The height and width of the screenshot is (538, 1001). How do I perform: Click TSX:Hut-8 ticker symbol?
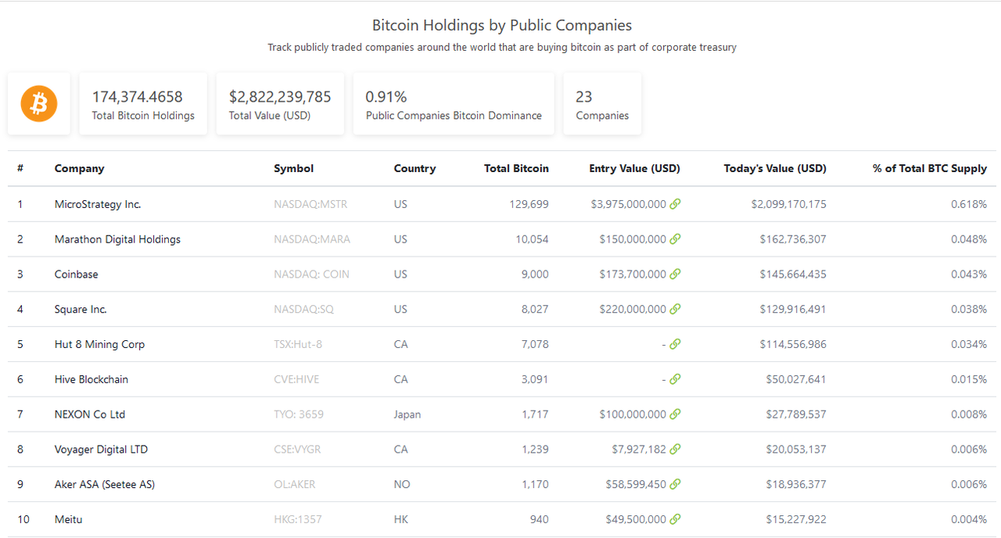pos(298,344)
